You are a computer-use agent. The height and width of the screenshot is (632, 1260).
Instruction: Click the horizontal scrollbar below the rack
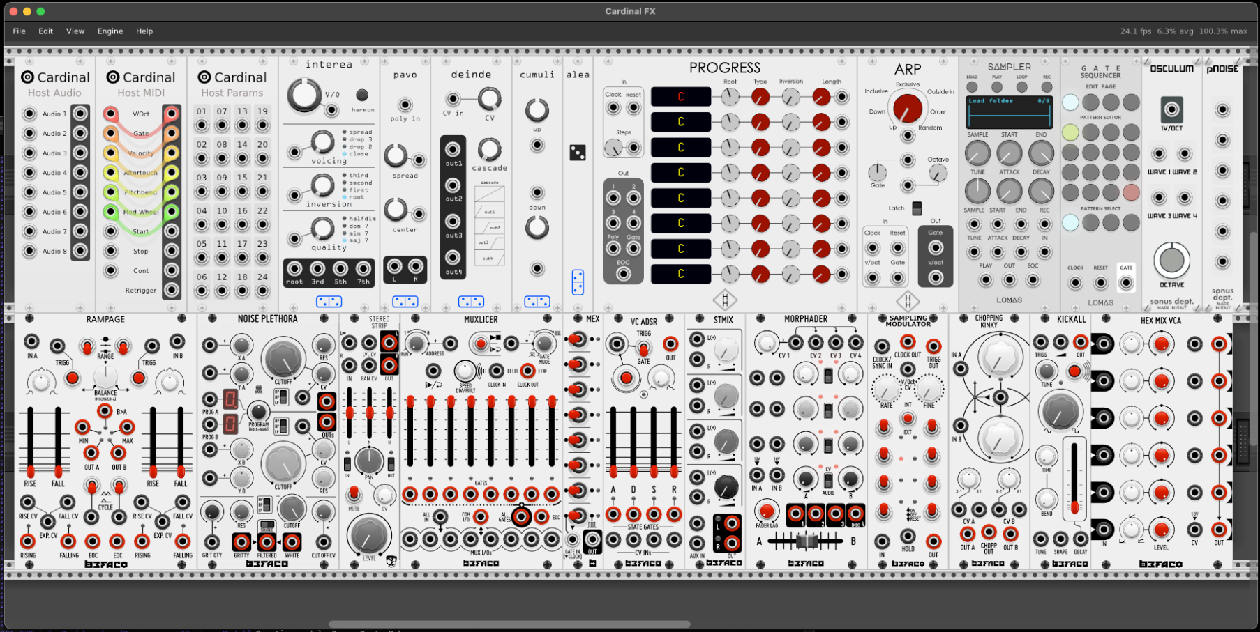click(509, 624)
